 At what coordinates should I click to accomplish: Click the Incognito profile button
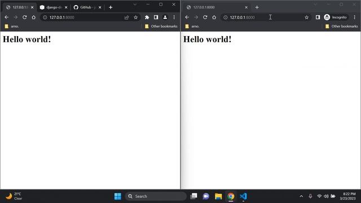336,17
